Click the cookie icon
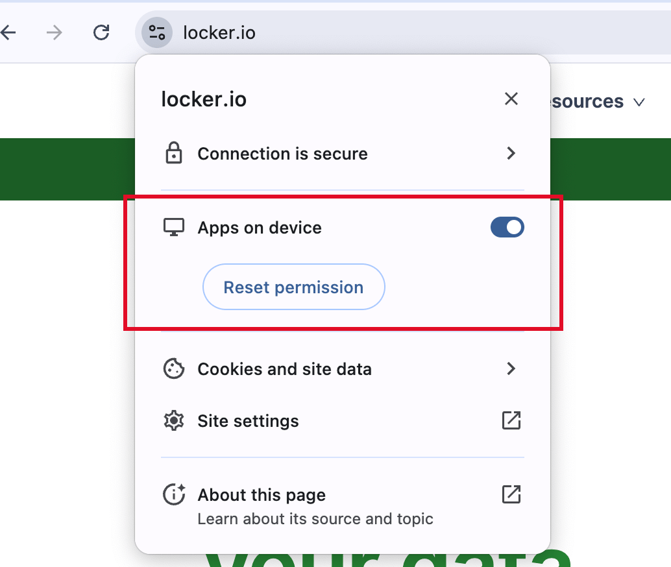671x567 pixels. (174, 368)
